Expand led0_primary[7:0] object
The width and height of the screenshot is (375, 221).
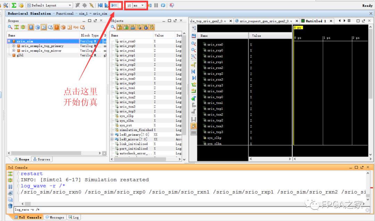(112, 134)
